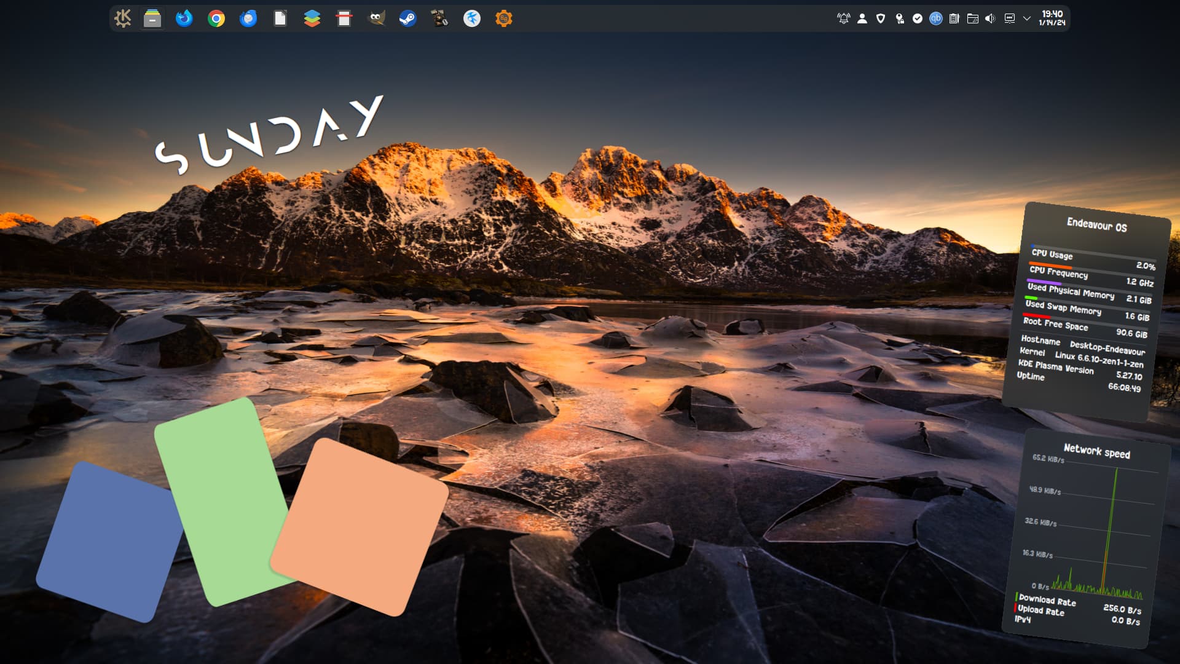Open Google Chrome from the panel
The width and height of the screenshot is (1180, 664).
pos(216,18)
